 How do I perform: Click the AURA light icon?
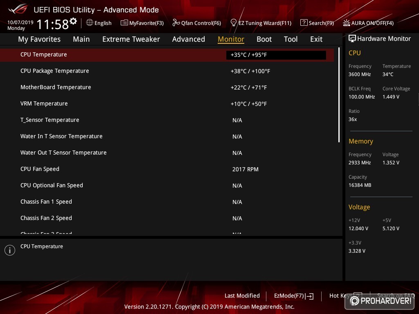(x=346, y=23)
